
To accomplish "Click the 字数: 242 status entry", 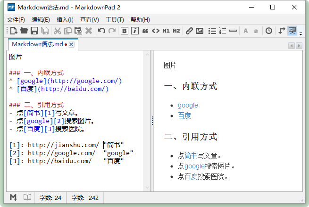I will point(85,198).
